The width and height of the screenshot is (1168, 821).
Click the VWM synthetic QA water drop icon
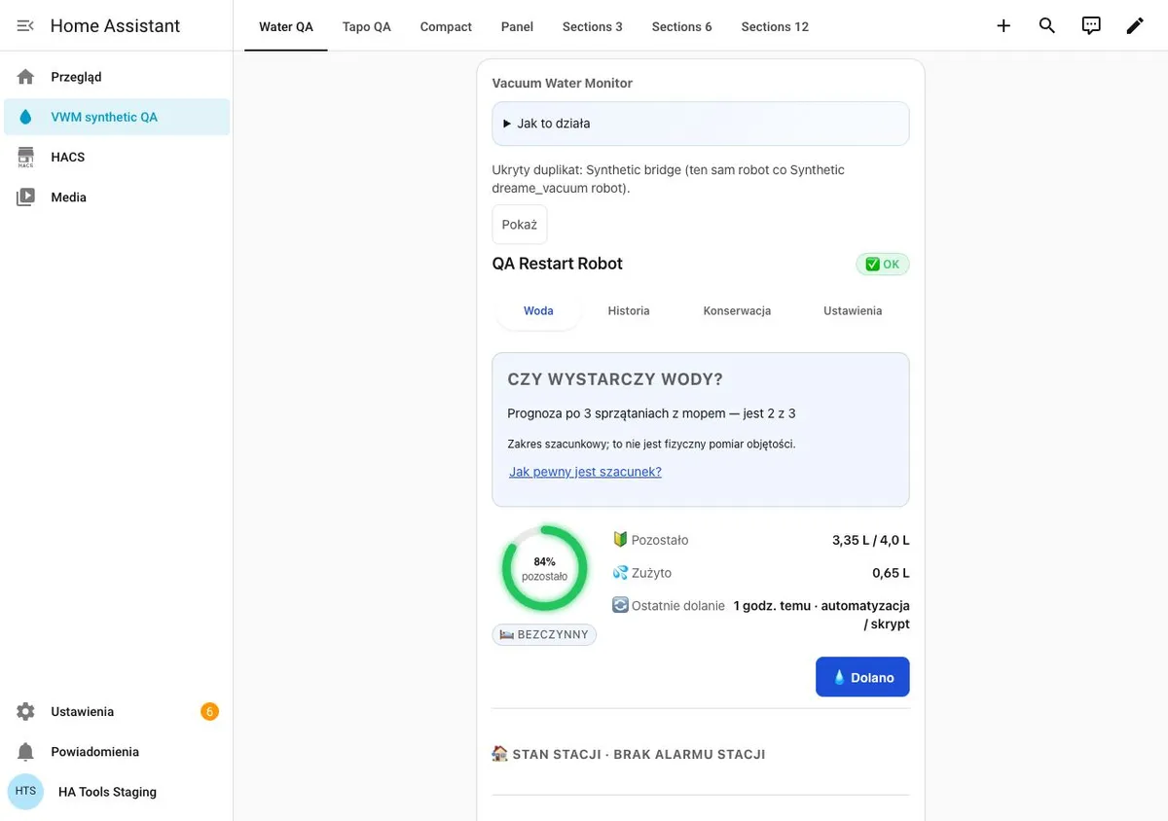[25, 117]
